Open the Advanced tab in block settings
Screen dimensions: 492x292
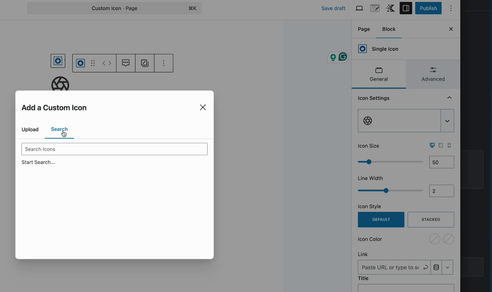[x=433, y=75]
